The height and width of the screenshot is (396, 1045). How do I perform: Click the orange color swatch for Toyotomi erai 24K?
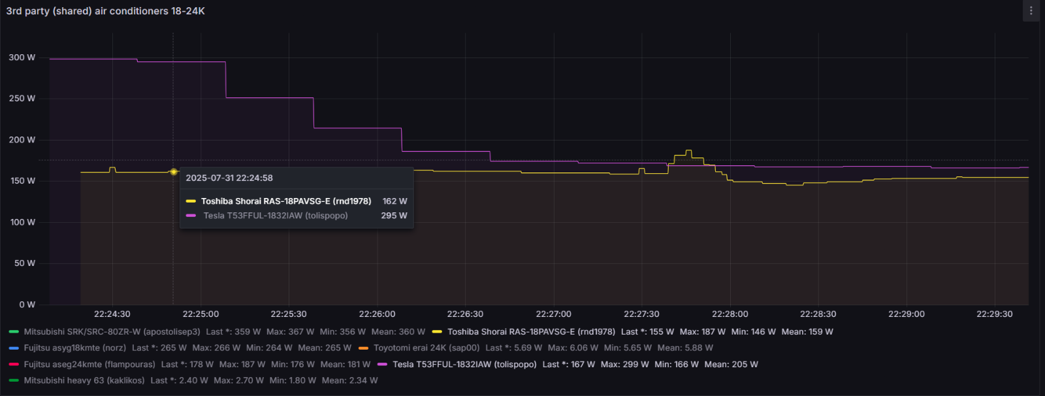[363, 348]
